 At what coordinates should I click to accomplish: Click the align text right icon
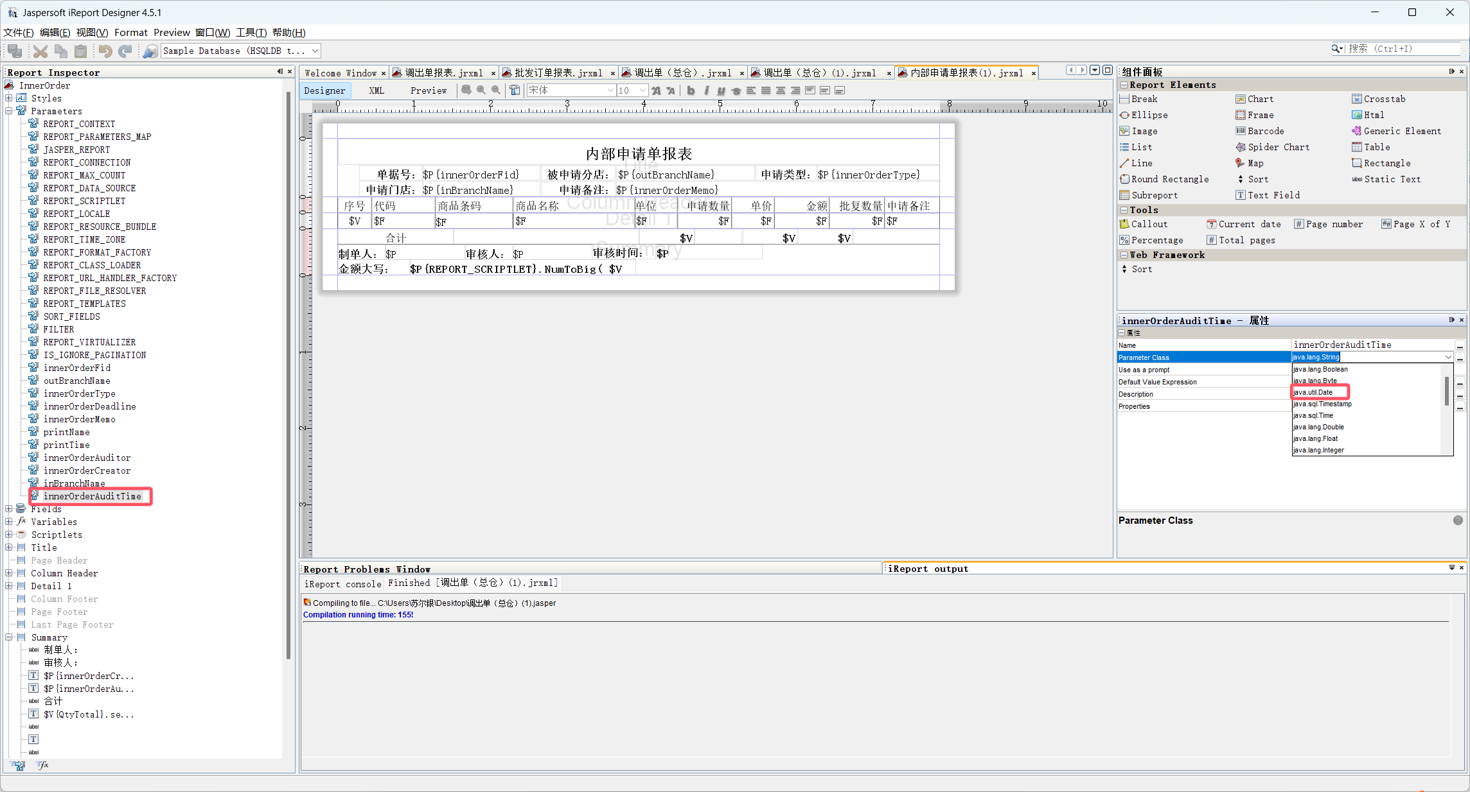(x=795, y=90)
